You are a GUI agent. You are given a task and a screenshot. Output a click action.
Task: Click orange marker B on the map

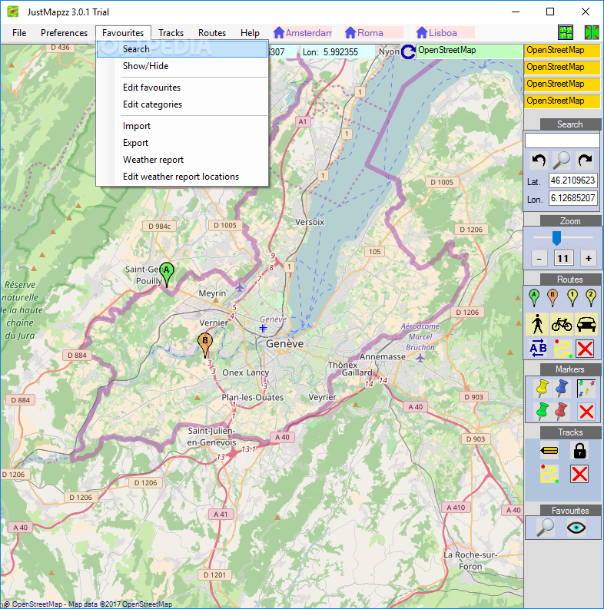pos(205,345)
